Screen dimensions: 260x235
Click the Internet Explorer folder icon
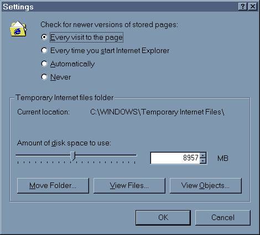pos(18,29)
